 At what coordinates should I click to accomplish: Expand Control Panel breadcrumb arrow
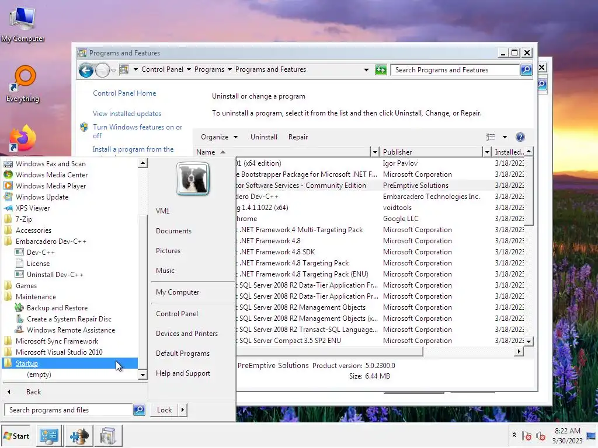point(189,69)
